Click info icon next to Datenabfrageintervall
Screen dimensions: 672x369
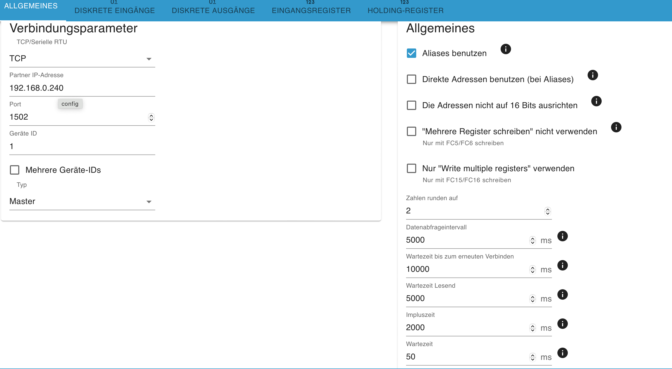point(562,236)
